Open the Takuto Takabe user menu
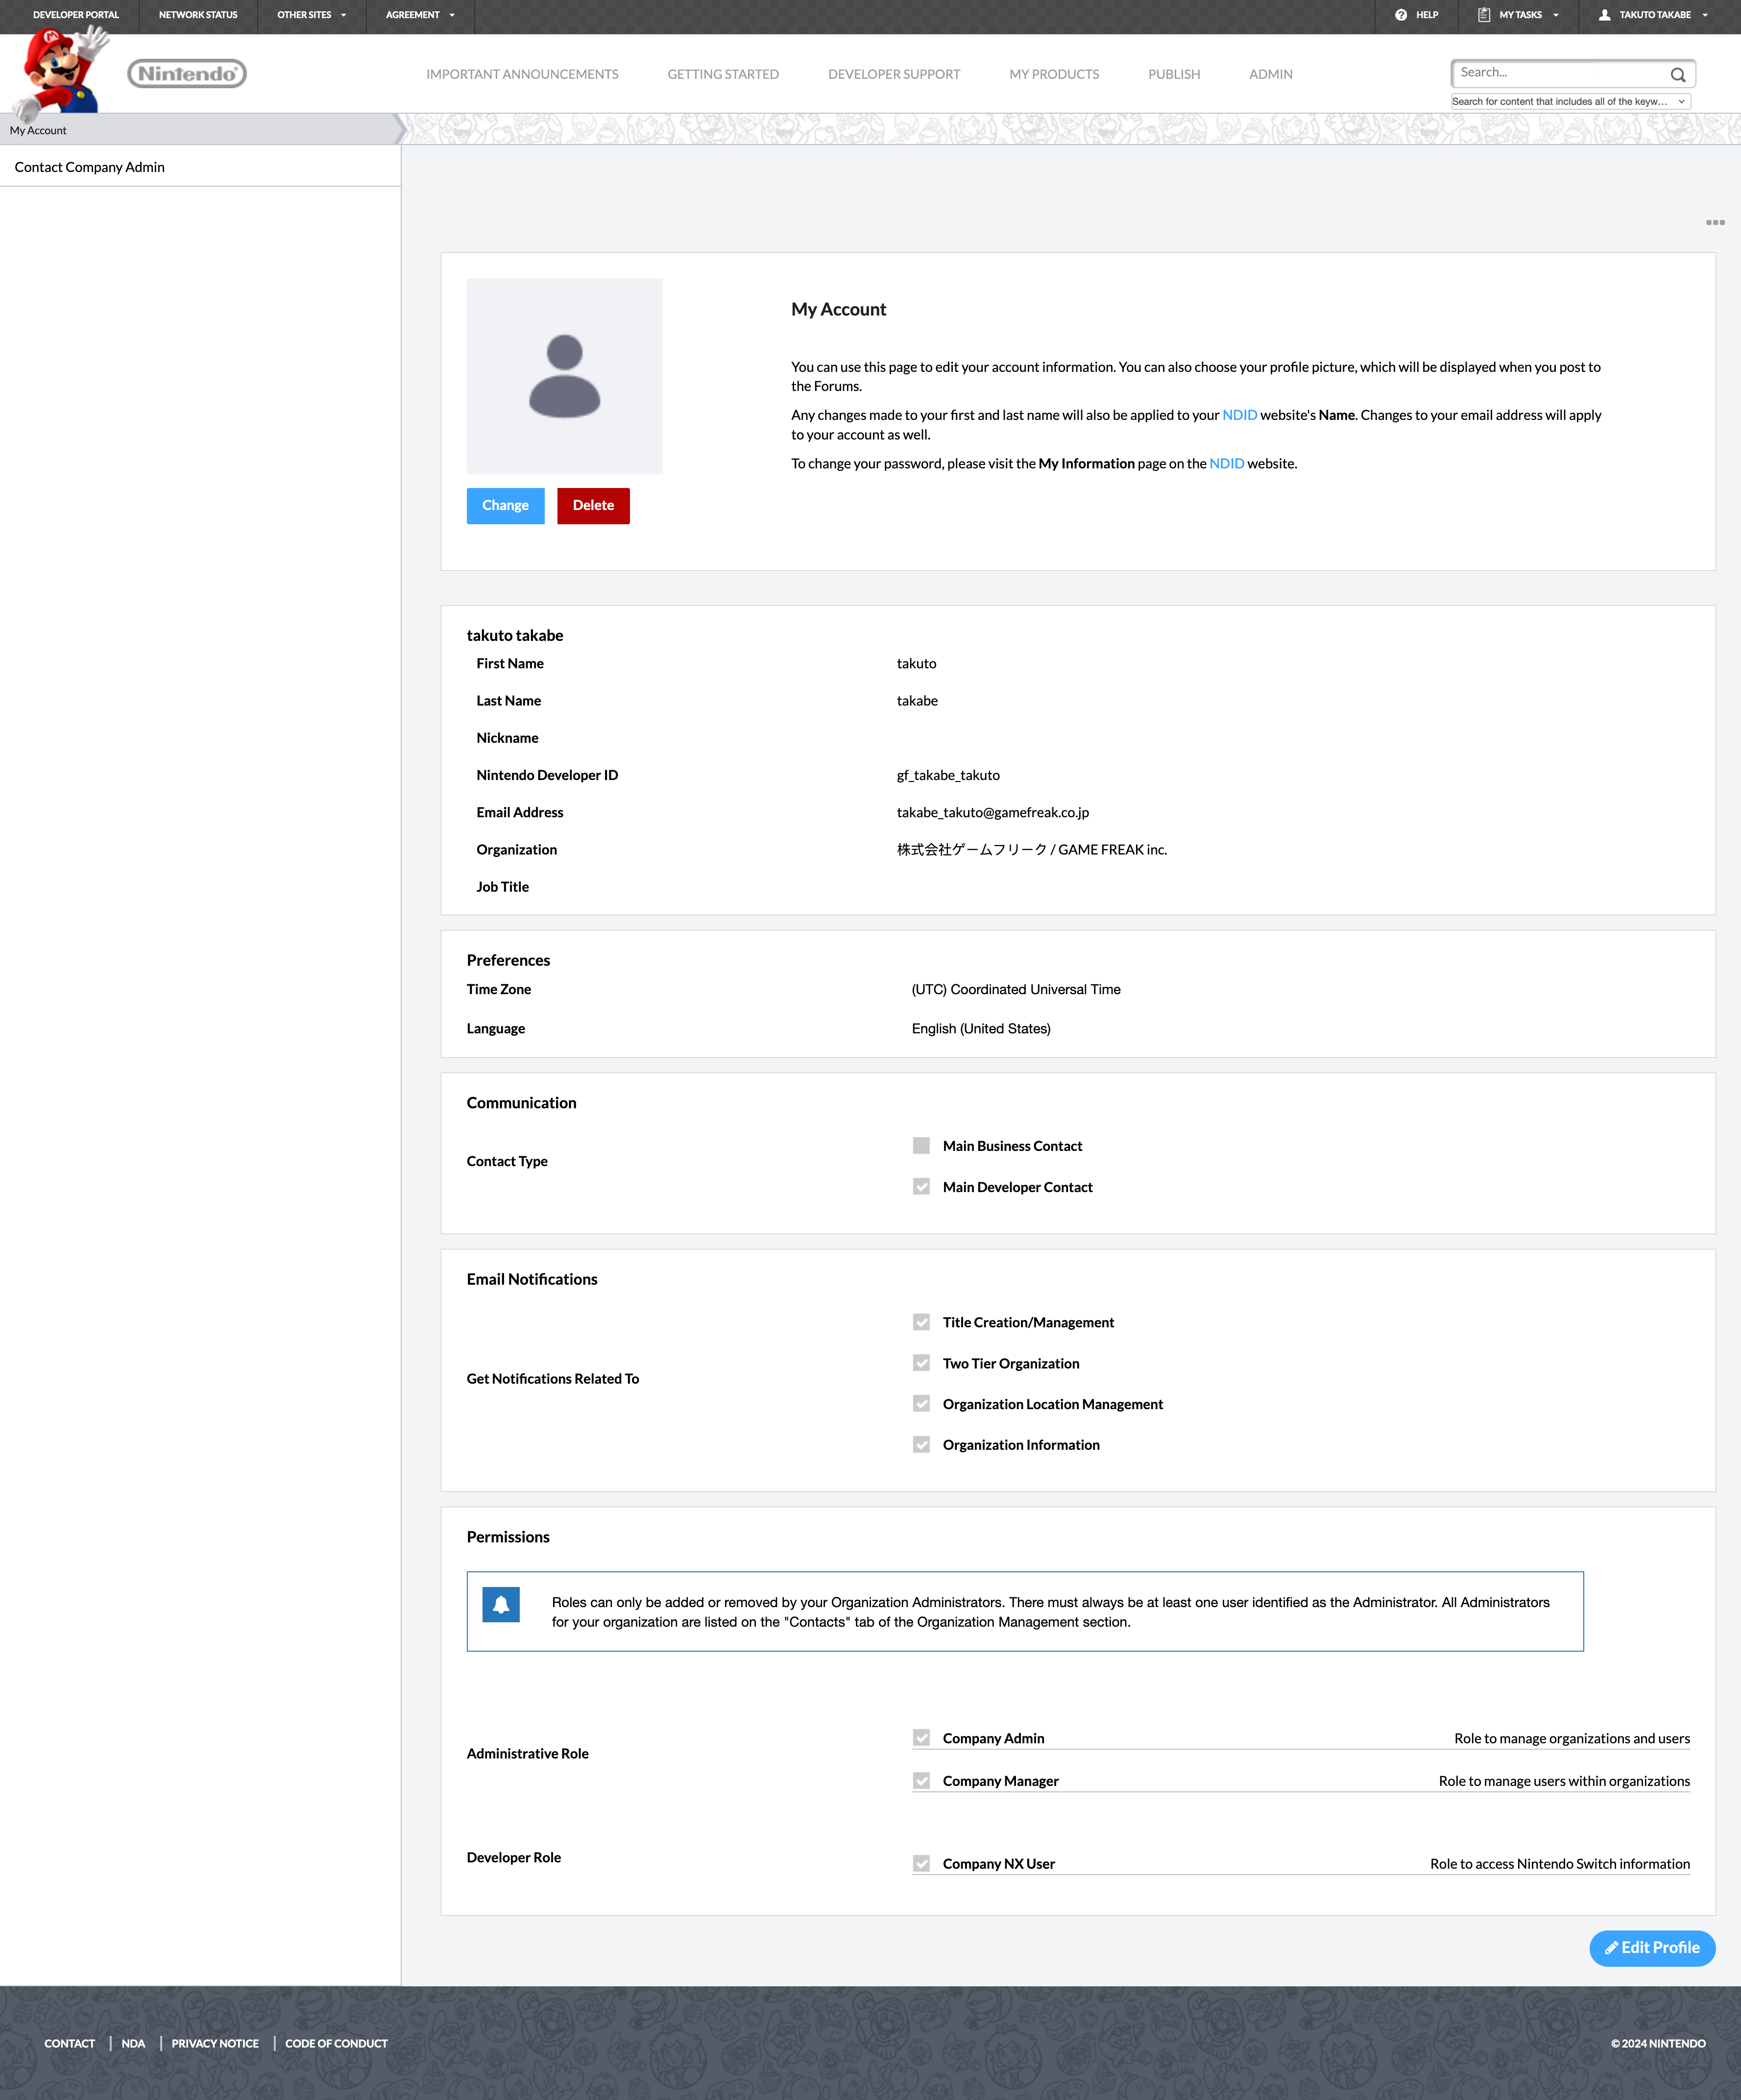Screen dimensions: 1741x2100 click(x=1653, y=15)
